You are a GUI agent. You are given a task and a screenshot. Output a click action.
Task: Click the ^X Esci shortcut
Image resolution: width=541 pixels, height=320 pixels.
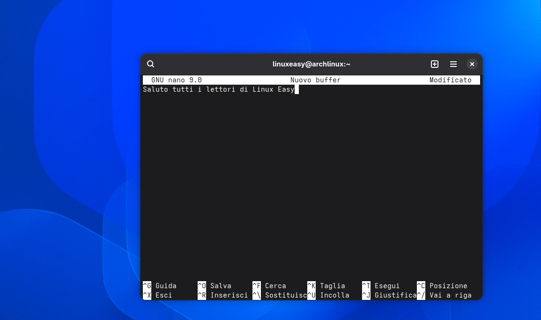click(158, 295)
